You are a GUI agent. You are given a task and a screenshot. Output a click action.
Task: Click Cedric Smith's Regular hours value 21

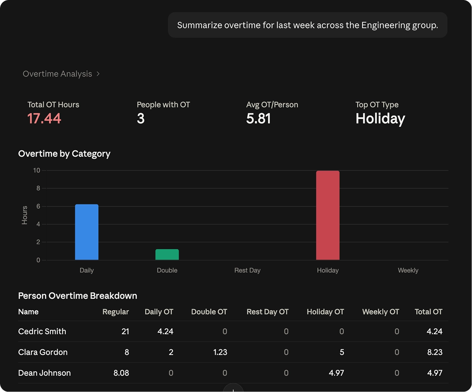click(x=125, y=332)
